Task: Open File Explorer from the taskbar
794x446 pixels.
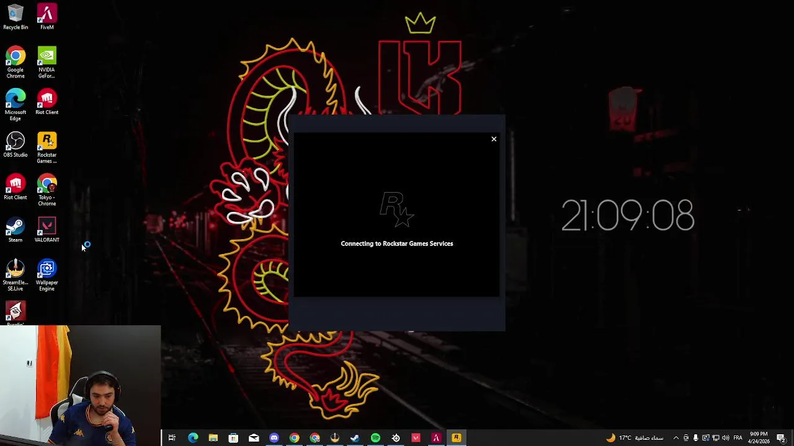Action: point(213,438)
